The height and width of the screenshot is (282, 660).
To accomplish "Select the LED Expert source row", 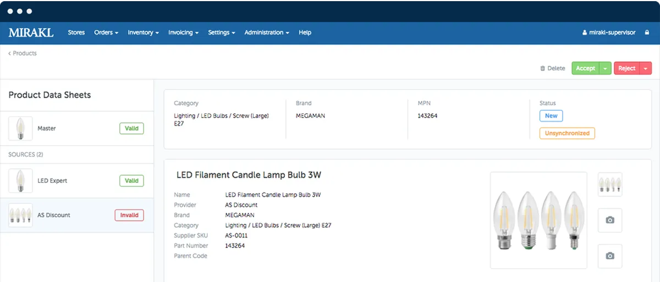I will pos(77,181).
